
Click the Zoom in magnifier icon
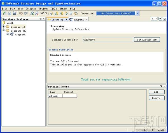point(32,13)
